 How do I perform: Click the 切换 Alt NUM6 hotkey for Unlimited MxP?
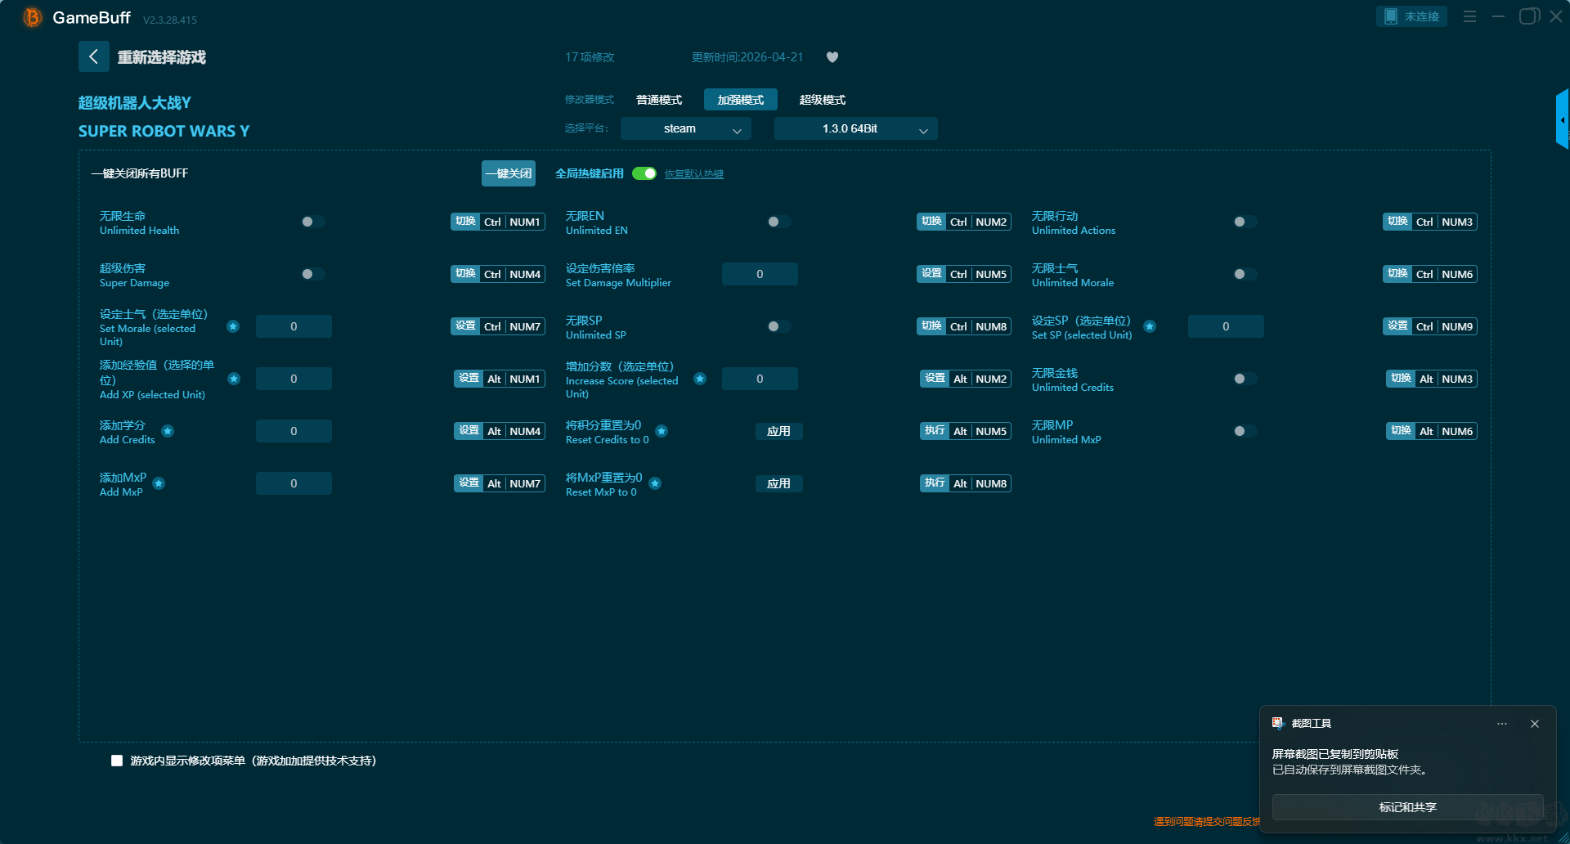coord(1432,431)
